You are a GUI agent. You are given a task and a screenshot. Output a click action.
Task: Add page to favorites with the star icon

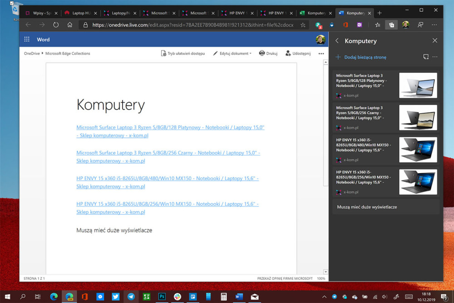(x=303, y=25)
